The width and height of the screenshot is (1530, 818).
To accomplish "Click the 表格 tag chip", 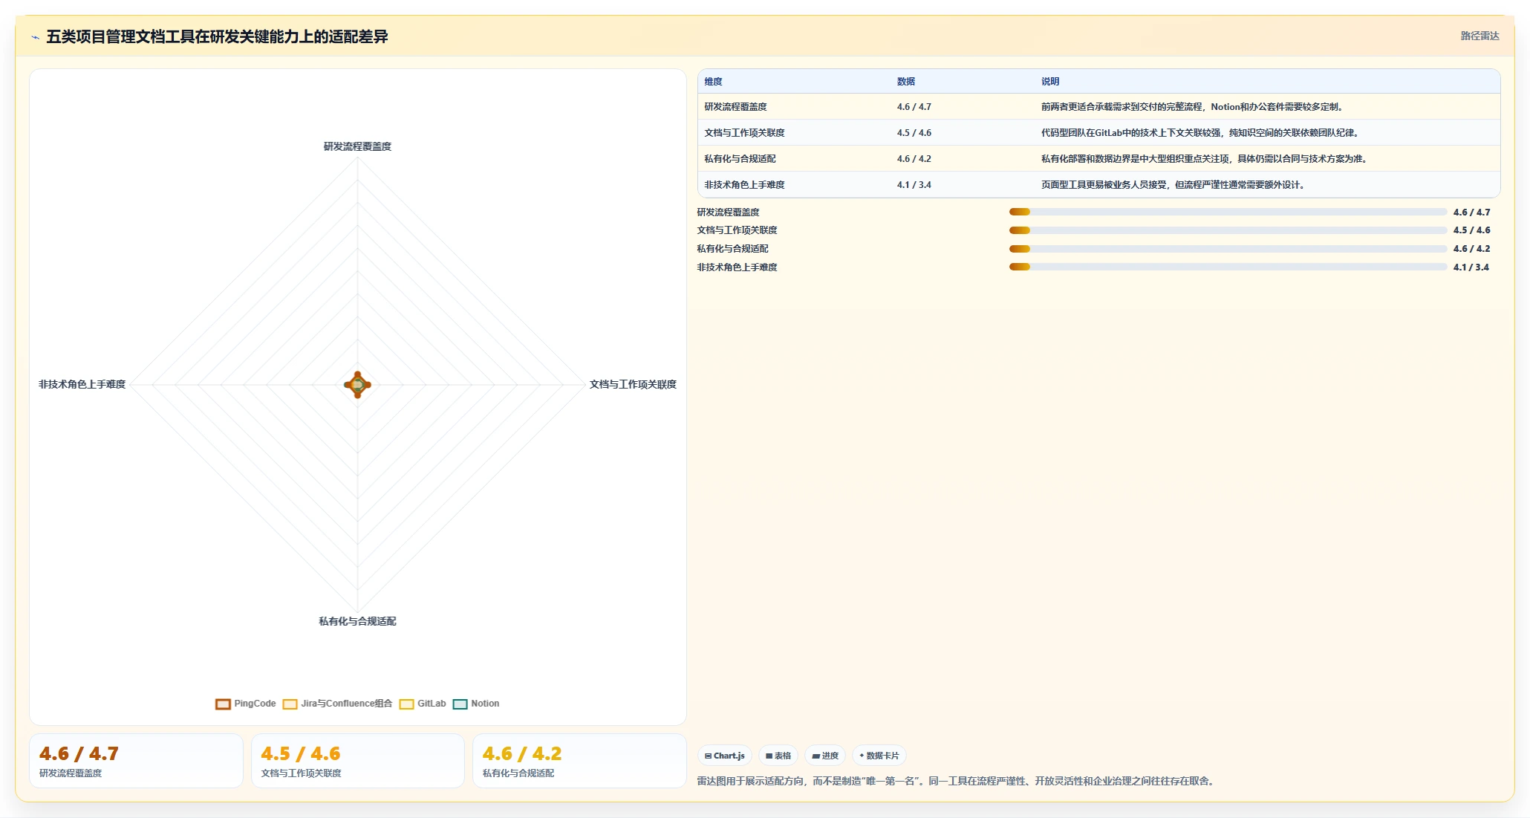I will coord(778,756).
